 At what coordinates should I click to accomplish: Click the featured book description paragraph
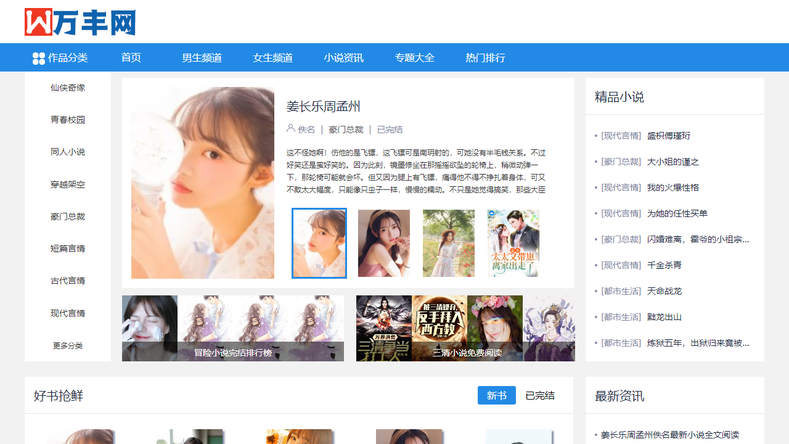[416, 171]
